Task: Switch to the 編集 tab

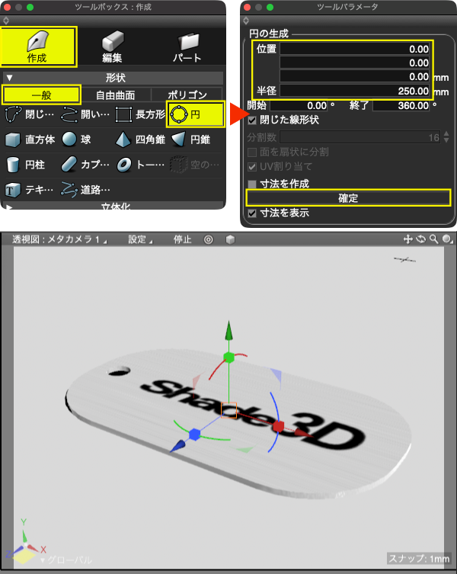Action: coord(113,46)
